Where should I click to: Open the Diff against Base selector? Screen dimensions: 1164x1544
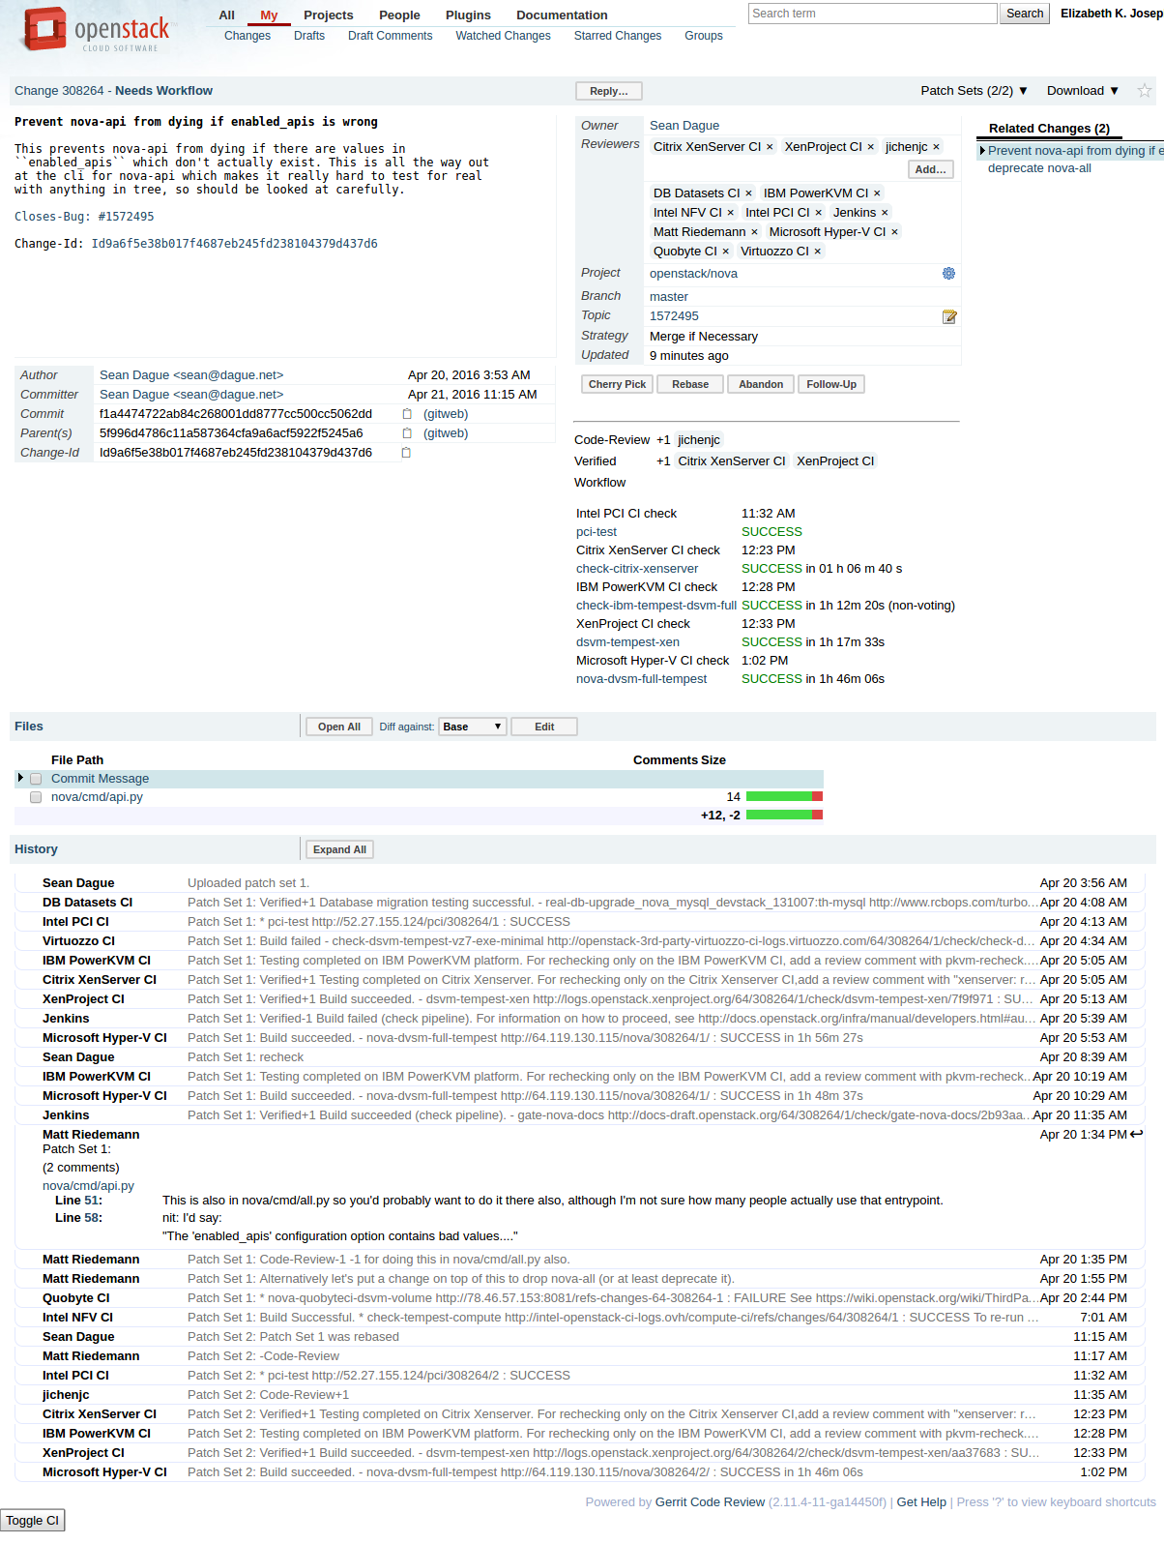pos(473,727)
